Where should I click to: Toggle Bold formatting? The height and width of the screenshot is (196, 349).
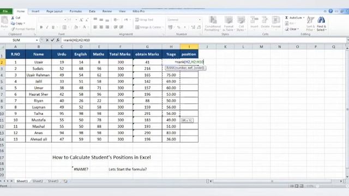(41, 27)
